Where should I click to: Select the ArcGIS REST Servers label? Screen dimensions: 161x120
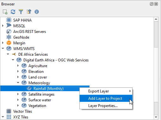[29, 32]
